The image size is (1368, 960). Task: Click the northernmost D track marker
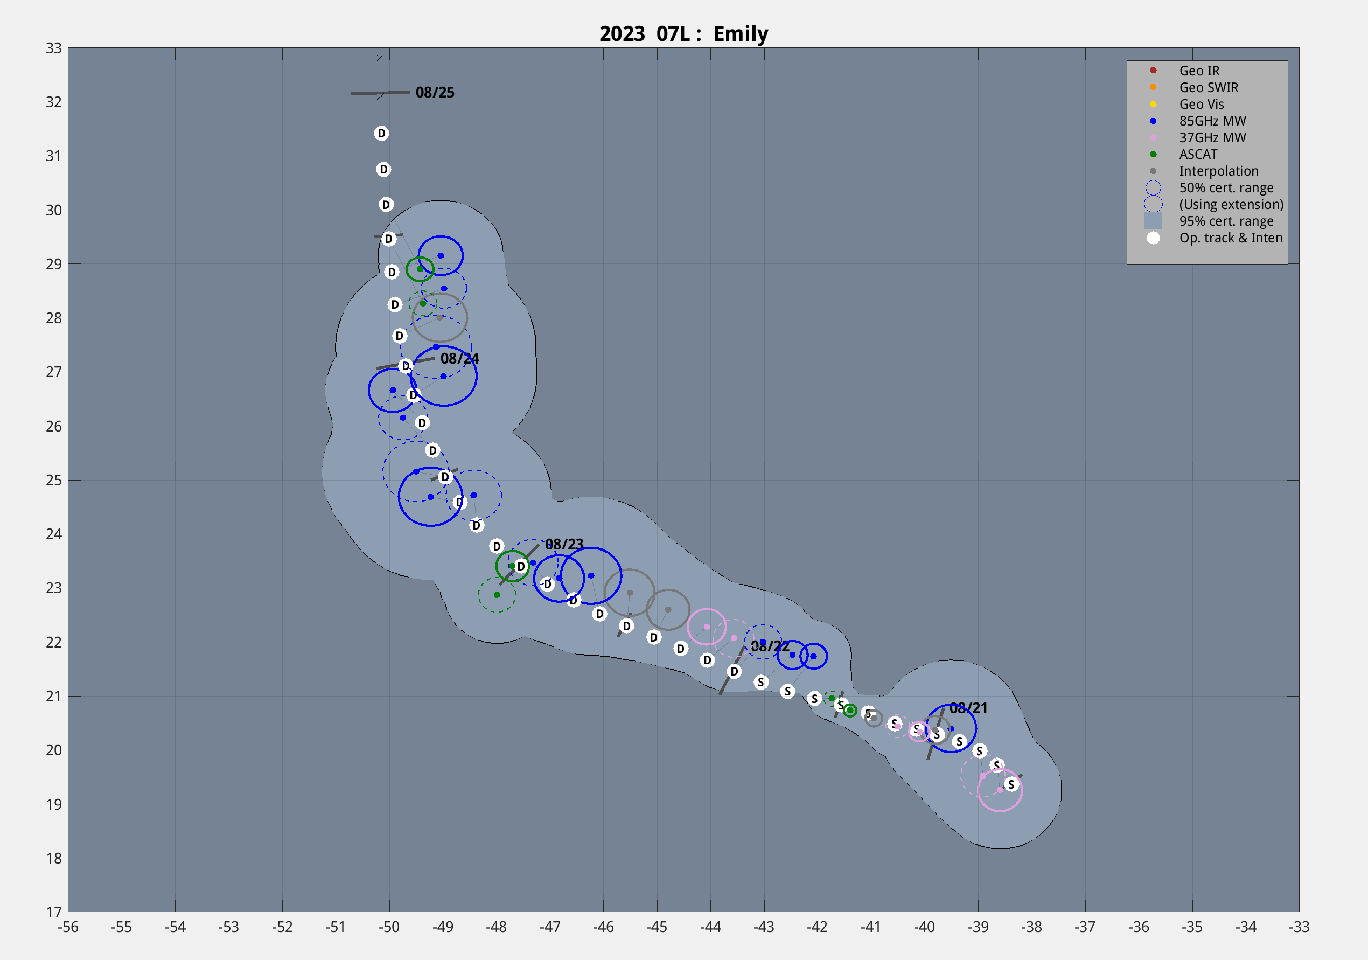[x=381, y=133]
